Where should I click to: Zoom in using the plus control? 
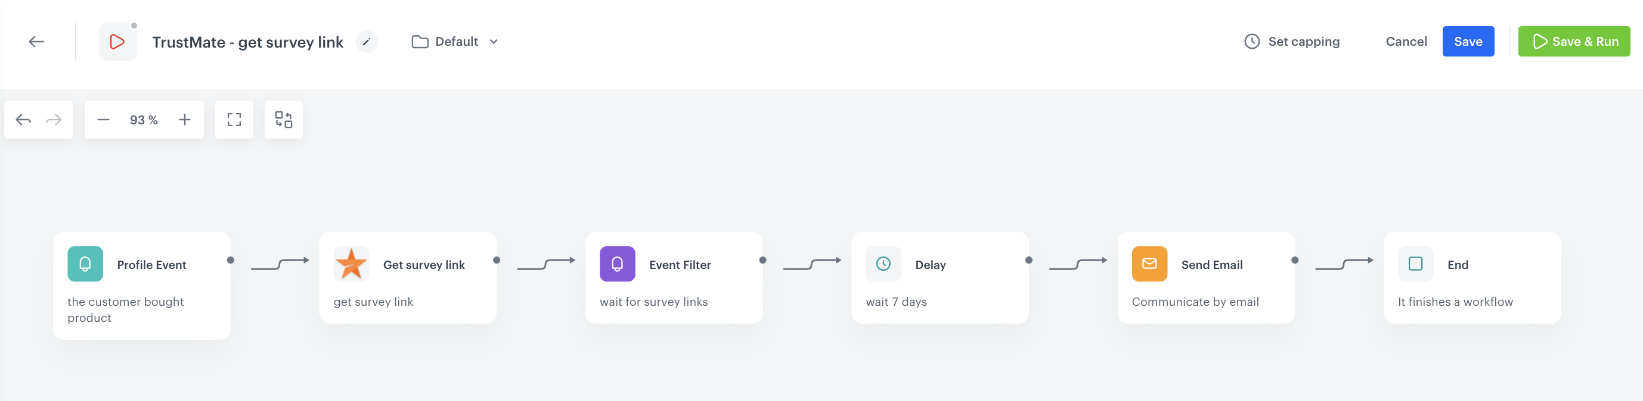pos(185,119)
